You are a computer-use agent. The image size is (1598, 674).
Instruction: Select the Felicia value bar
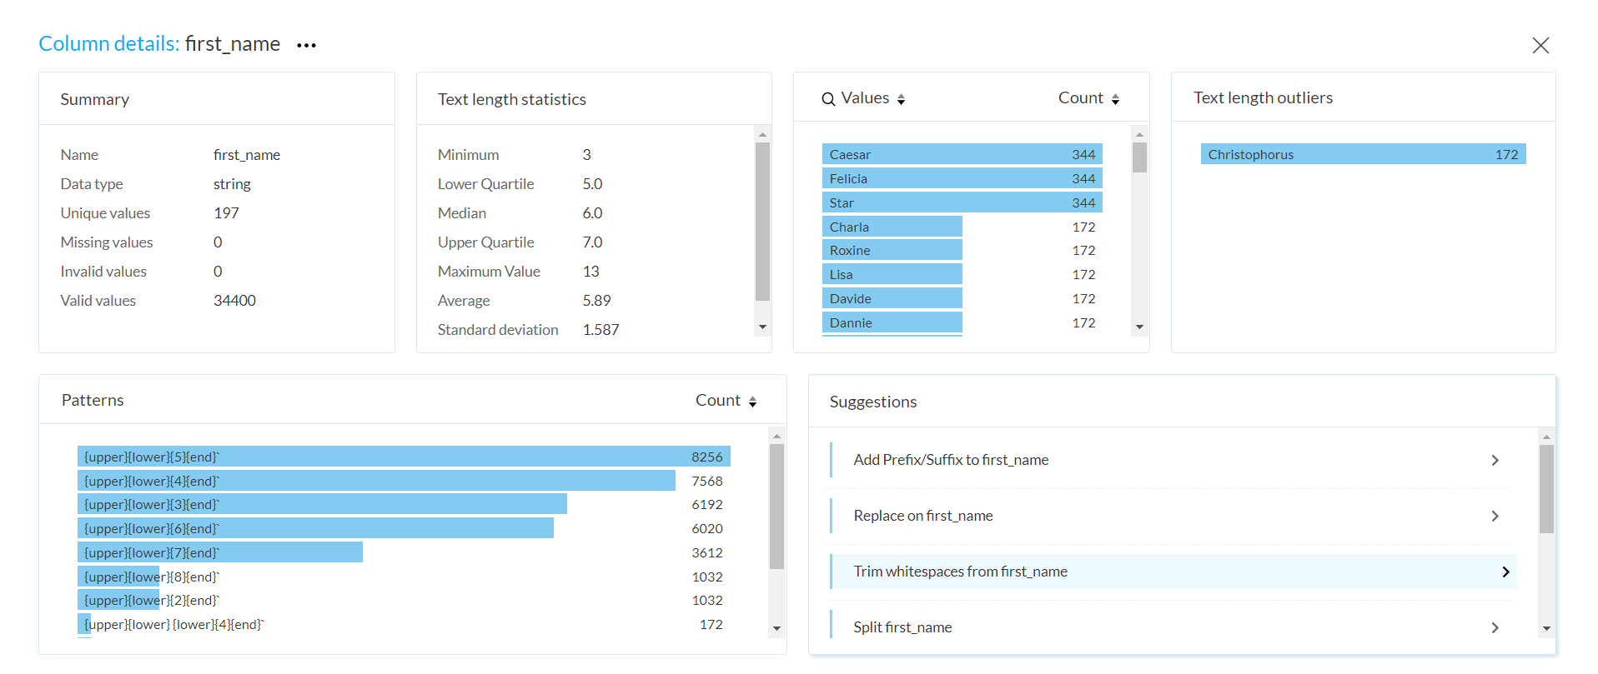point(962,178)
